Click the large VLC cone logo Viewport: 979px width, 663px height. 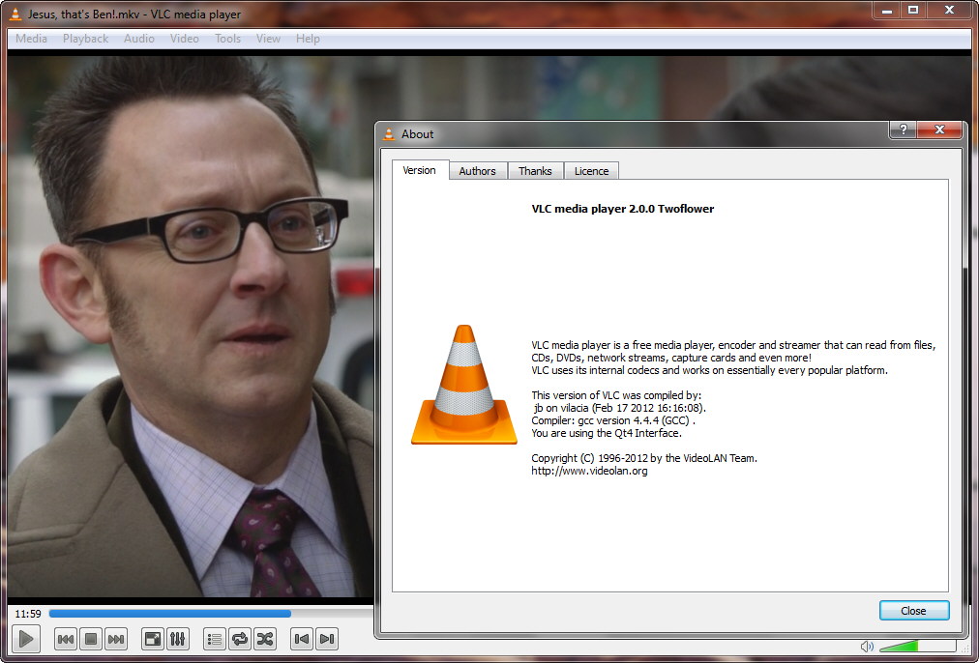[x=464, y=385]
